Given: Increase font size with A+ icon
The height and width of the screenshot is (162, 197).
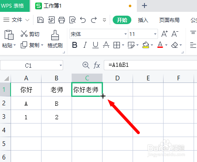Looking at the screenshot, I should tap(164, 34).
